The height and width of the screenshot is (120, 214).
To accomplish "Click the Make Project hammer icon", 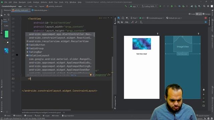I will pyautogui.click(x=126, y=6).
